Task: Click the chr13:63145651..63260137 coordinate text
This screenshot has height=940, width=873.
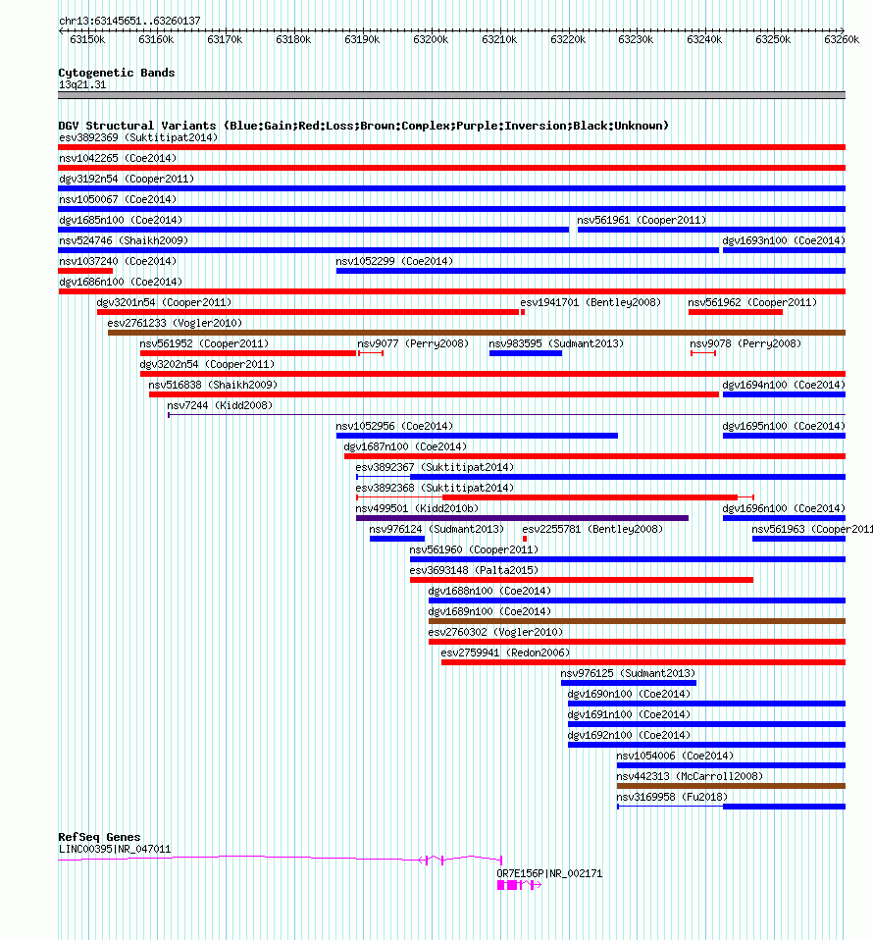Action: [x=129, y=21]
